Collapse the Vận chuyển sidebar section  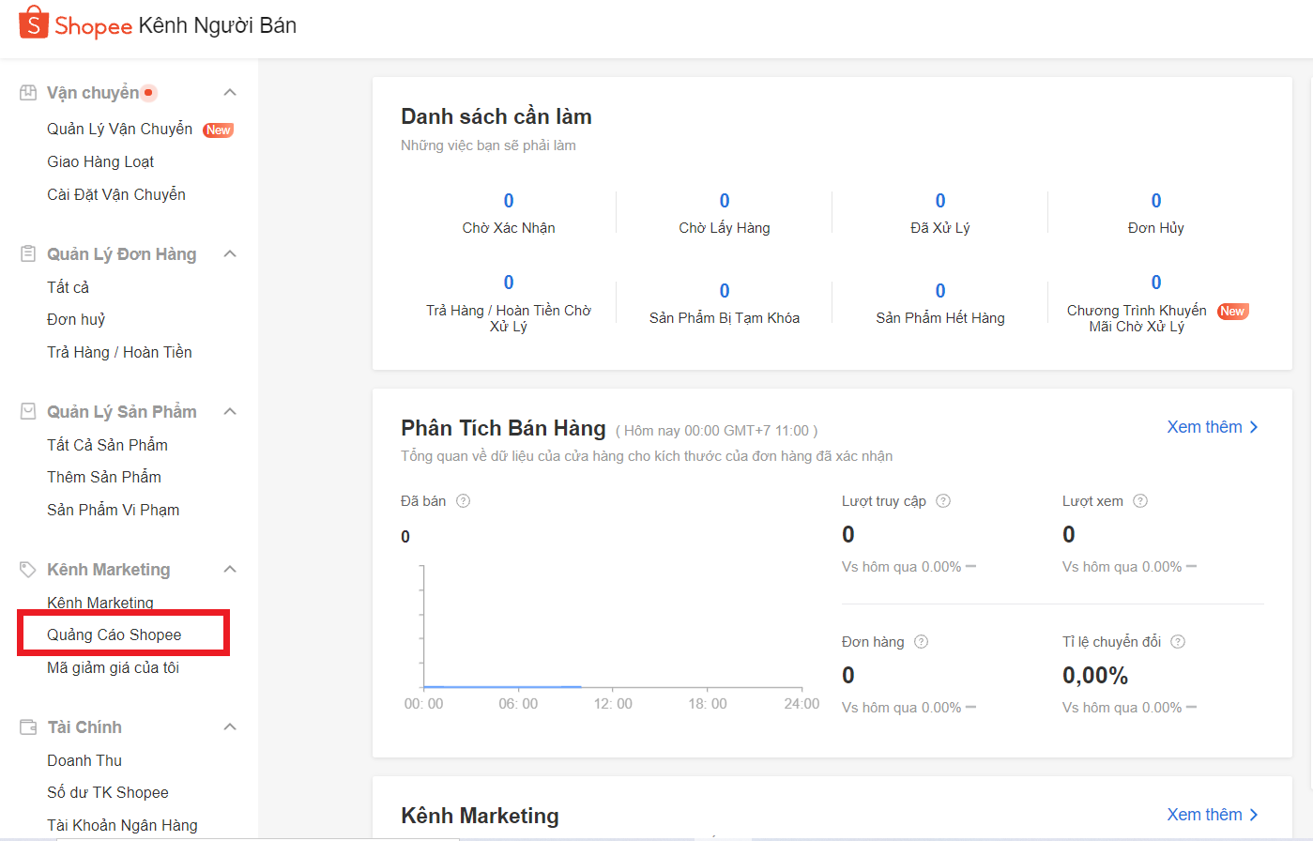tap(230, 93)
